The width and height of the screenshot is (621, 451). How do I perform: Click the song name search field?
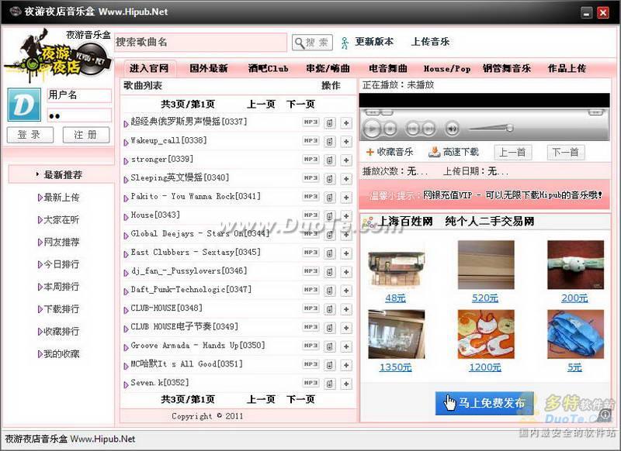(x=201, y=43)
